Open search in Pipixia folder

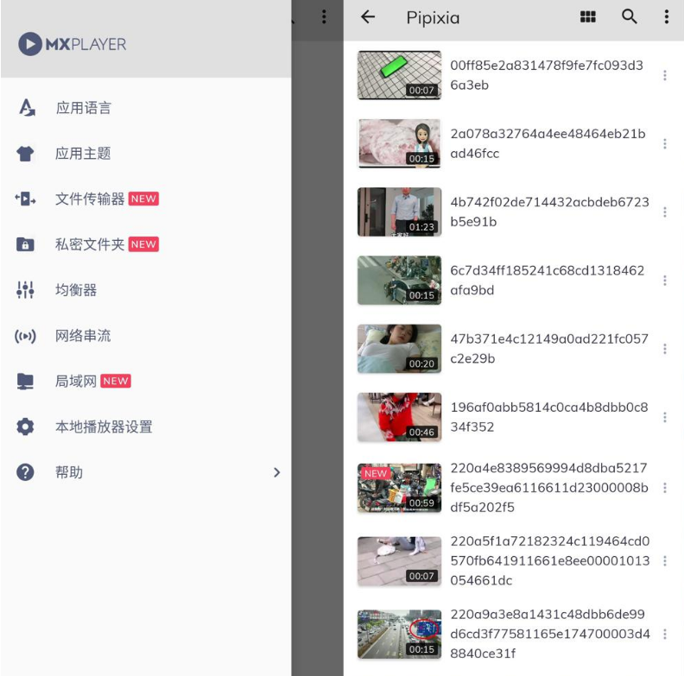click(x=630, y=17)
